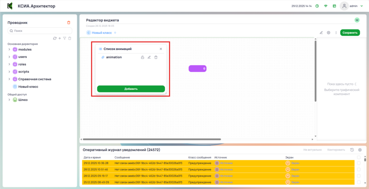Click the purple block on the canvas

197,69
